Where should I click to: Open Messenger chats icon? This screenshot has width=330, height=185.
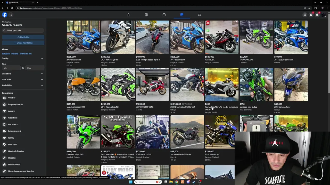[311, 15]
